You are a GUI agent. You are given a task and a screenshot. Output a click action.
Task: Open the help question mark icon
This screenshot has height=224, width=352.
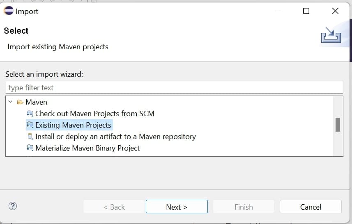click(x=13, y=206)
